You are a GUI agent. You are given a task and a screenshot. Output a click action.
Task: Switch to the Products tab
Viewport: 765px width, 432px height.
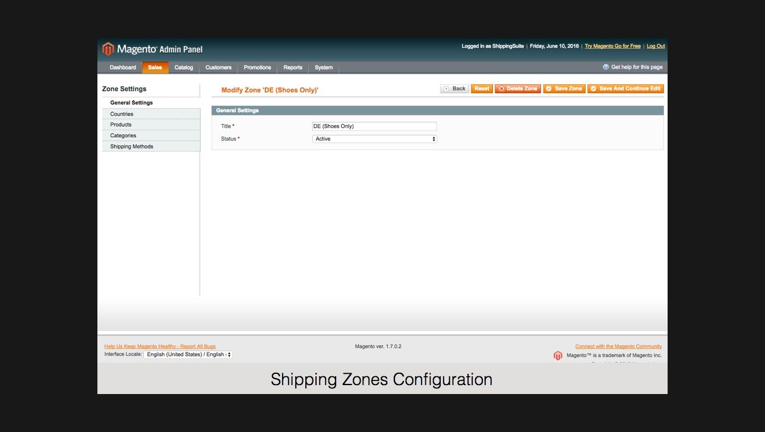(x=121, y=125)
